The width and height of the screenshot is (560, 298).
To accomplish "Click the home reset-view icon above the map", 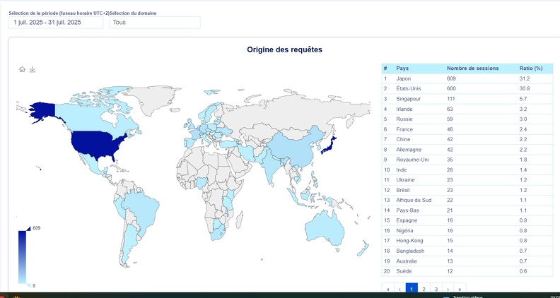I will [x=22, y=69].
